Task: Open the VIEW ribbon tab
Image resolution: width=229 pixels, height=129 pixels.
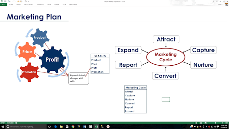Action: pos(64,4)
